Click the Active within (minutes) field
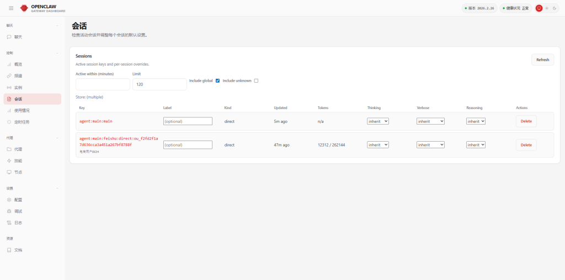The image size is (565, 280). click(x=103, y=84)
